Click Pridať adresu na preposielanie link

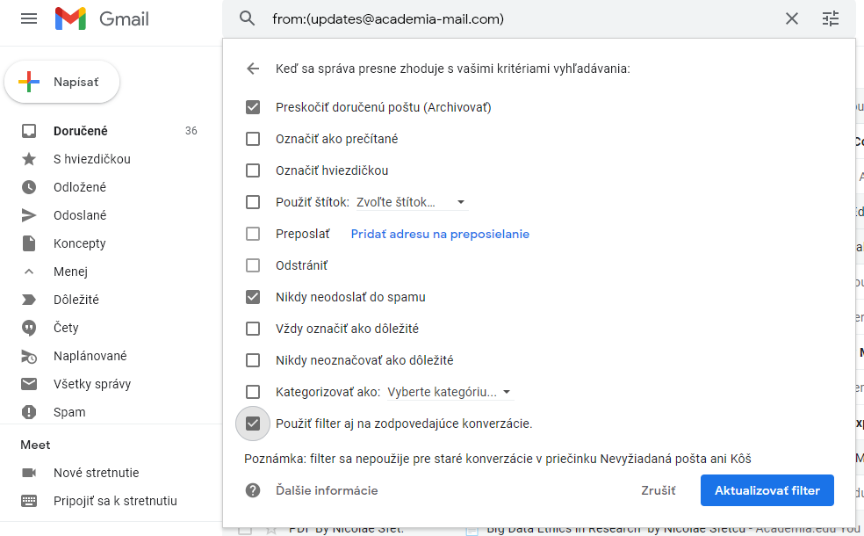point(440,234)
